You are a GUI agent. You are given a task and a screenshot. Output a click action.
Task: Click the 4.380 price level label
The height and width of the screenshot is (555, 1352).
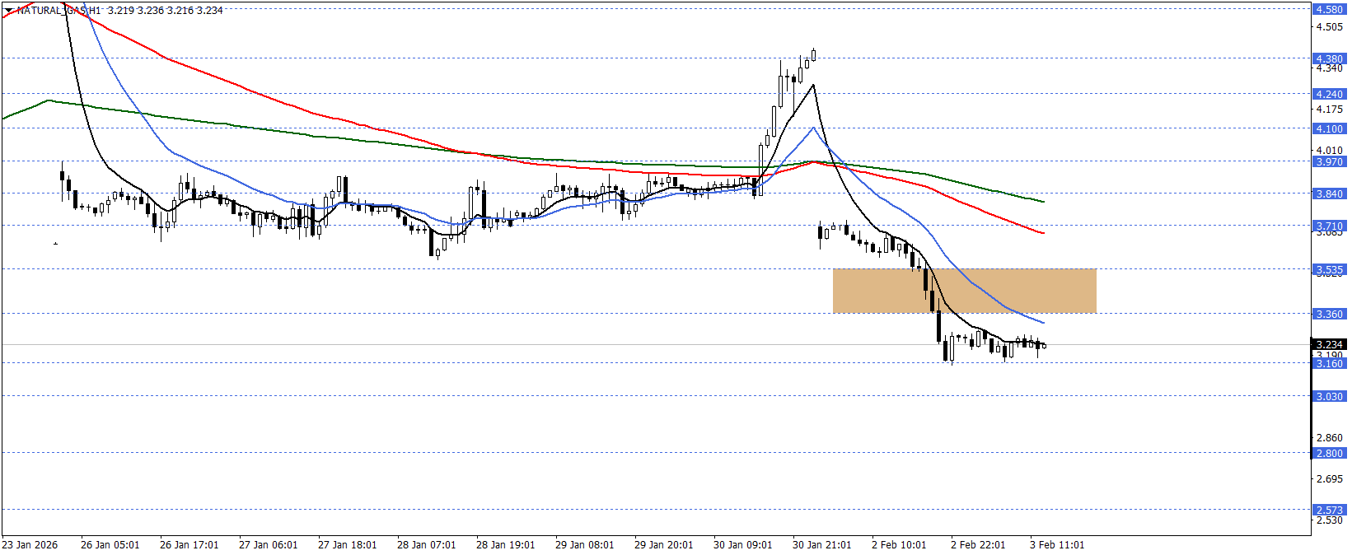[x=1329, y=58]
